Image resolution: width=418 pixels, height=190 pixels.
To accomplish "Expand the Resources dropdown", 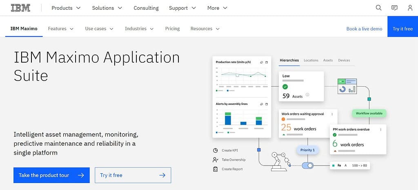I will [x=205, y=29].
